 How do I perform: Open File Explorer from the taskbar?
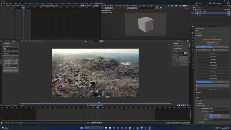tap(106, 128)
